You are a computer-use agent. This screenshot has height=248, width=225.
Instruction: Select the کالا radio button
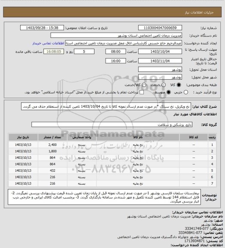point(179,85)
